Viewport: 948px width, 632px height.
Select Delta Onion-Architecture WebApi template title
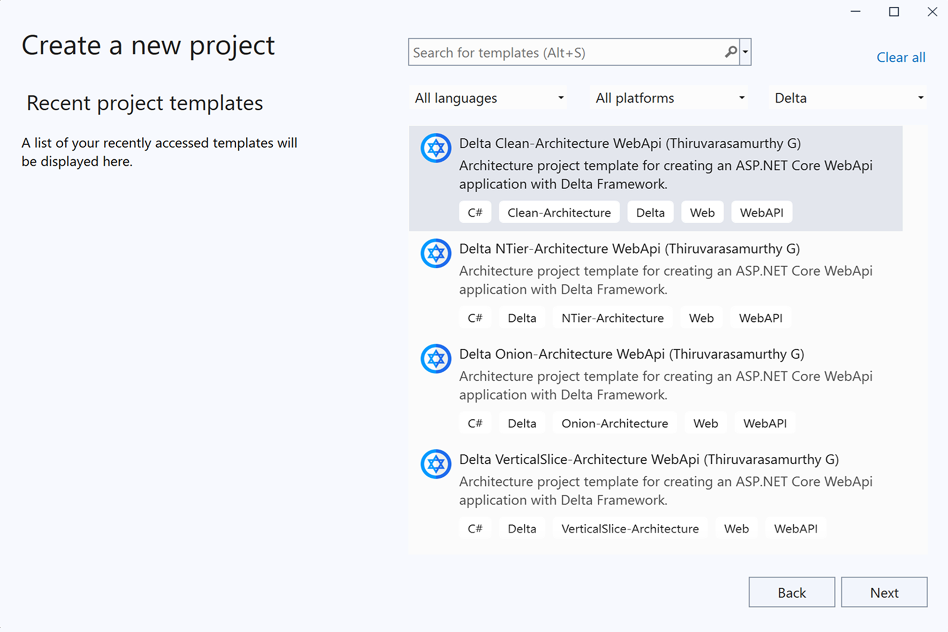tap(631, 354)
